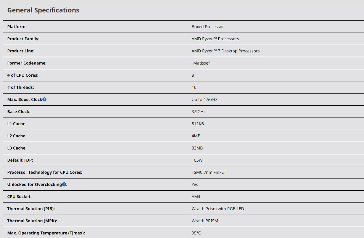The image size is (364, 238).
Task: Click the "Matisse" codename value
Action: pyautogui.click(x=201, y=63)
